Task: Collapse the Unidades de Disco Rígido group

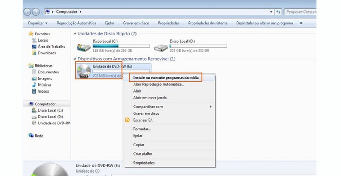Action: click(75, 34)
